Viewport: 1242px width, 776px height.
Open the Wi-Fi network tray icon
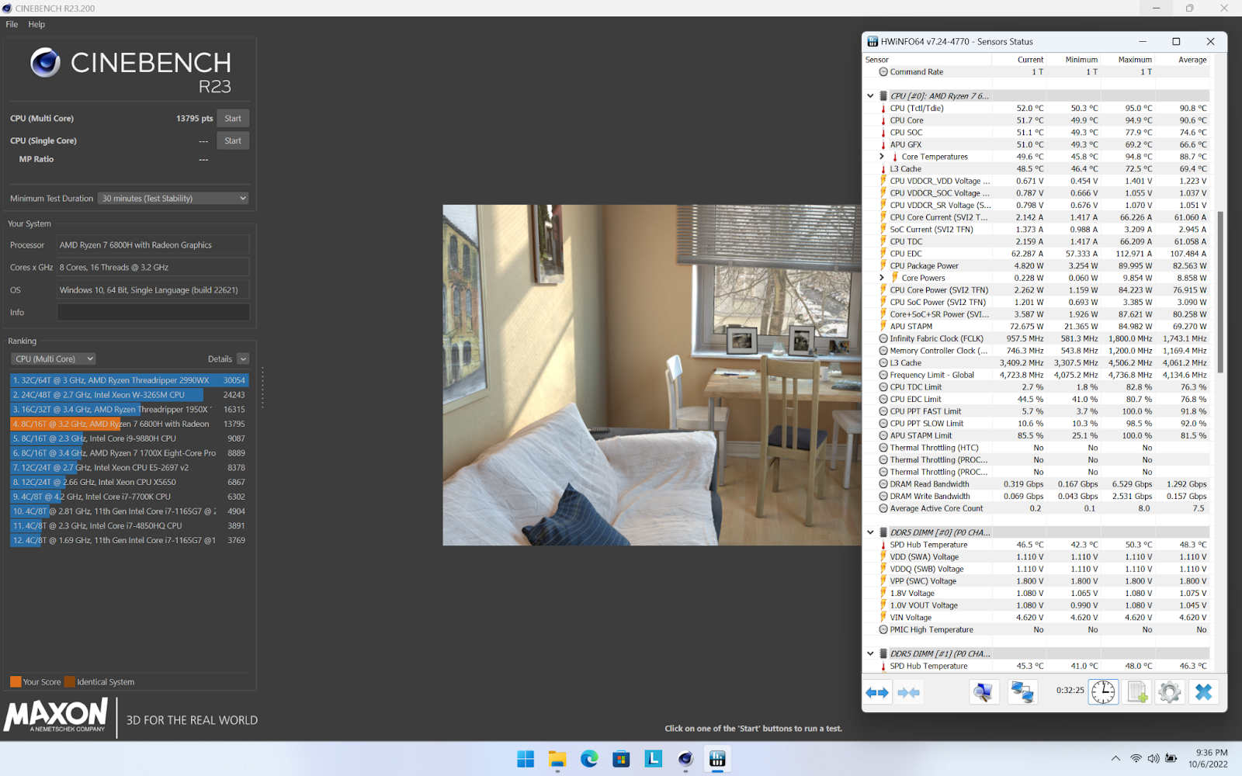coord(1136,759)
